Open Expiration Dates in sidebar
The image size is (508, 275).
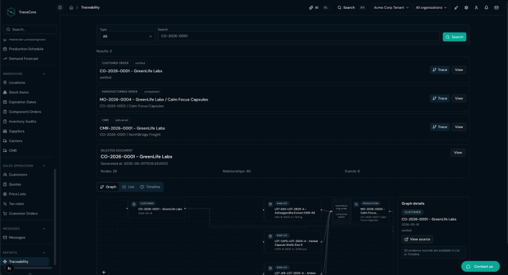coord(22,102)
